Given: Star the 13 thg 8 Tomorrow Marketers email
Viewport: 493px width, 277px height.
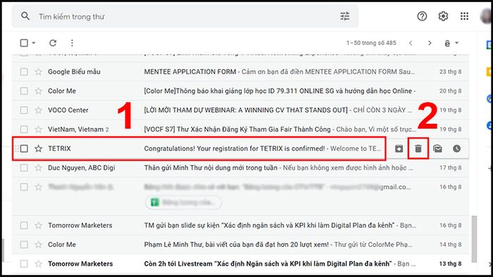Looking at the screenshot, I should [38, 264].
